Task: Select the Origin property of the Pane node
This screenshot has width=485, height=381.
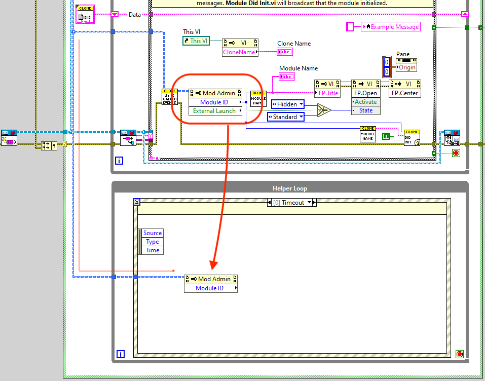Action: pos(406,67)
